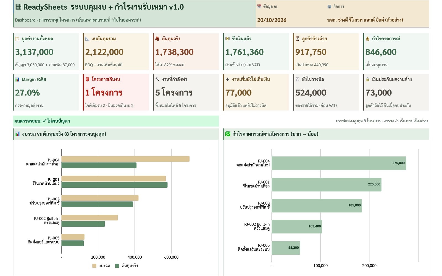Viewport: 442px width, 276px height.
Task: Click the ReadySheets grid logo icon
Action: 18,7
